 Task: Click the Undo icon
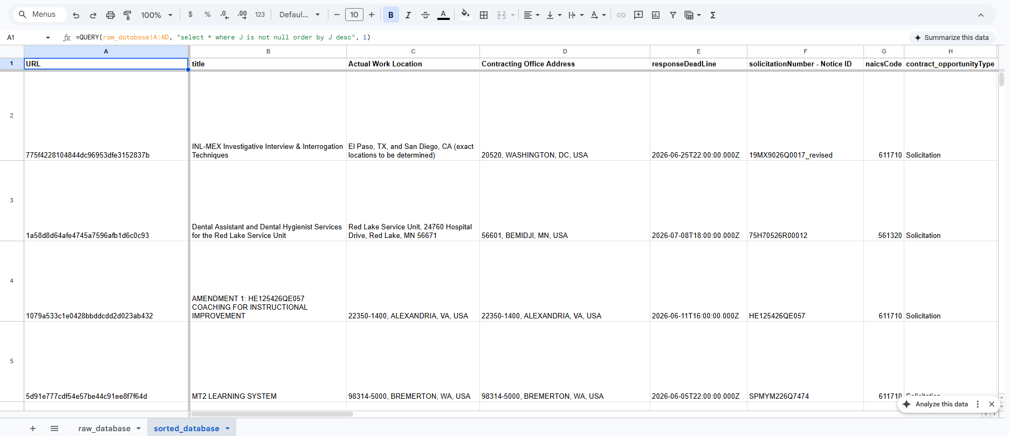[x=76, y=15]
